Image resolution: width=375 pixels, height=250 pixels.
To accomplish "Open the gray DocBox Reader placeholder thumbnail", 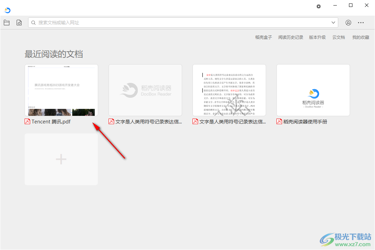I will pyautogui.click(x=145, y=90).
